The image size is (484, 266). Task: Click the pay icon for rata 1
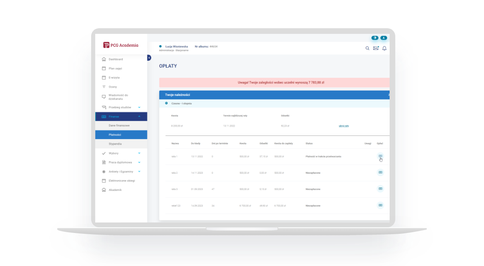coord(380,156)
